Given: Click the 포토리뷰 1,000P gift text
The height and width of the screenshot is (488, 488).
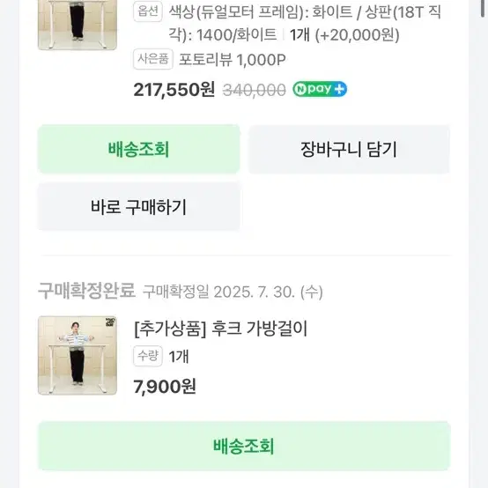Looking at the screenshot, I should [x=233, y=59].
